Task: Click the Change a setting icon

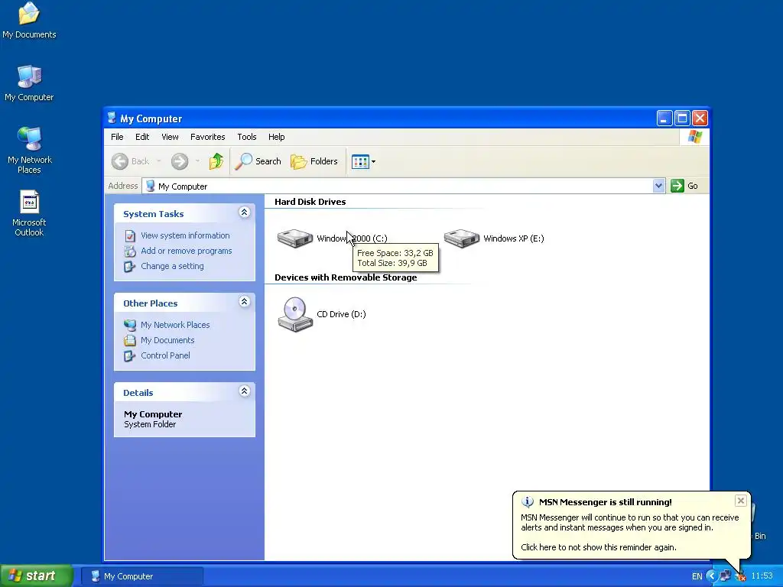Action: pos(130,267)
